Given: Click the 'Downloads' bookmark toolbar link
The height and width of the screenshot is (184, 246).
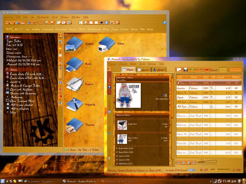Looking at the screenshot, I should [x=61, y=29].
